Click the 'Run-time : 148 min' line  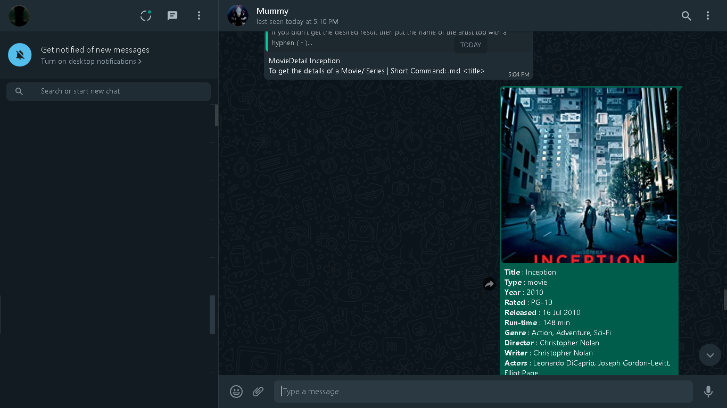(x=537, y=322)
